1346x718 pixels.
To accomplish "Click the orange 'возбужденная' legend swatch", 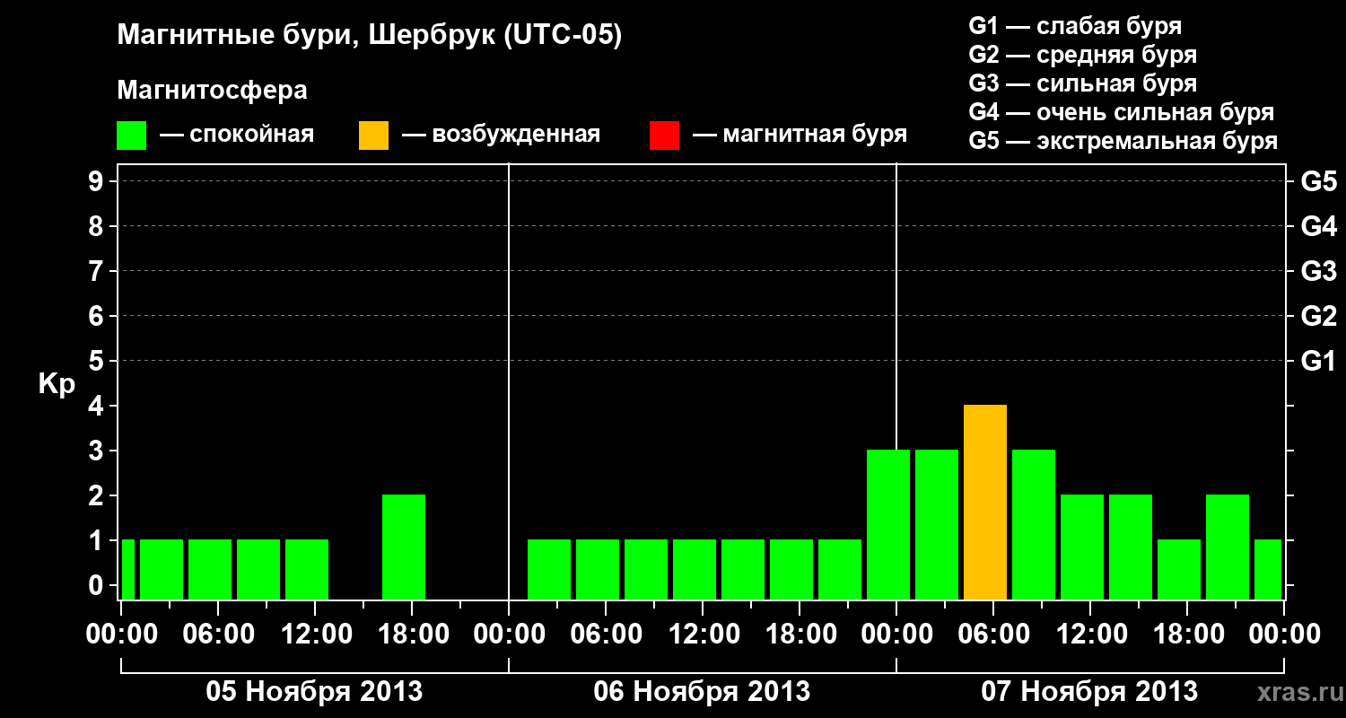I will coord(373,136).
